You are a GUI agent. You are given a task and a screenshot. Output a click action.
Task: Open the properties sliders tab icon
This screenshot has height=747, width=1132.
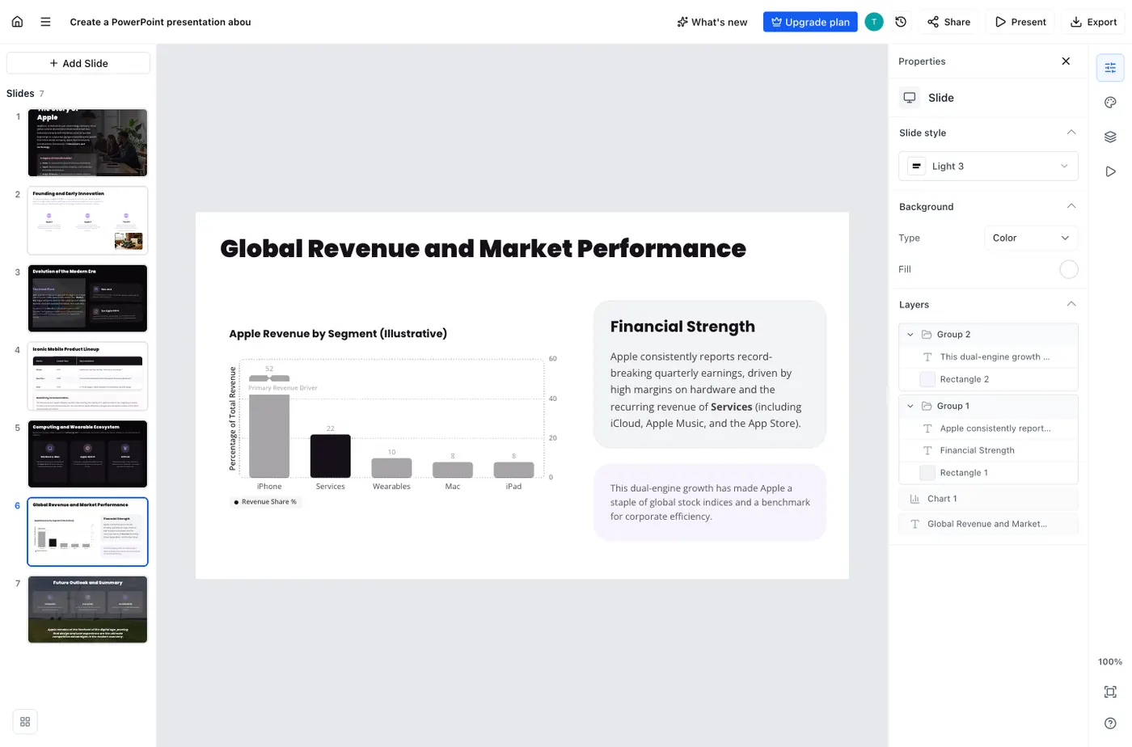click(1110, 68)
